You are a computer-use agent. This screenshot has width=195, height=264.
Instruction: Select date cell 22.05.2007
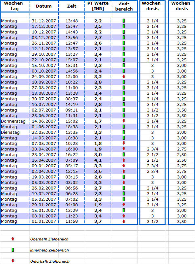pos(44,132)
